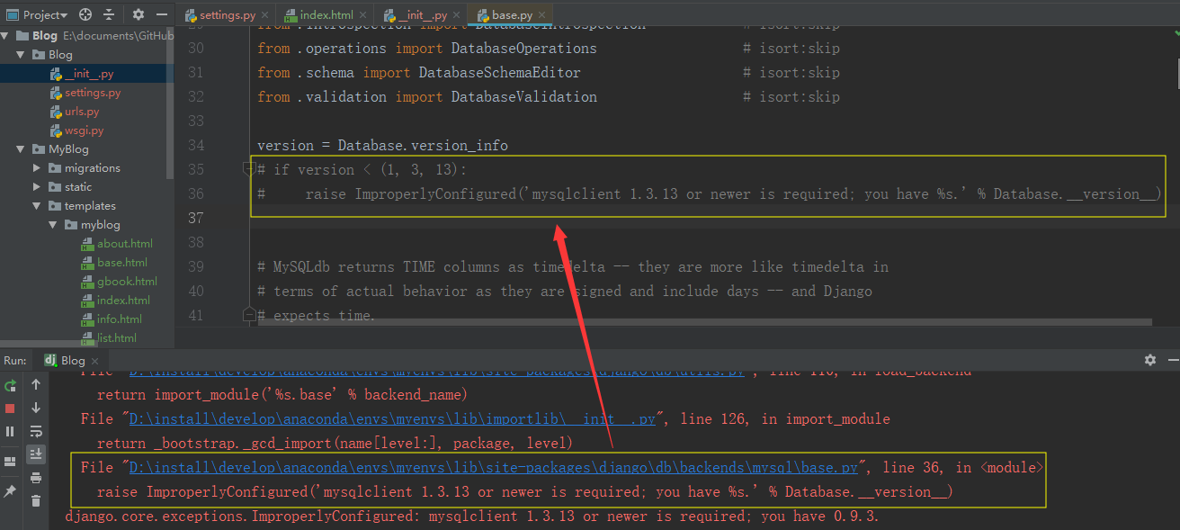Collapse the templates folder
The height and width of the screenshot is (530, 1180).
pos(37,206)
